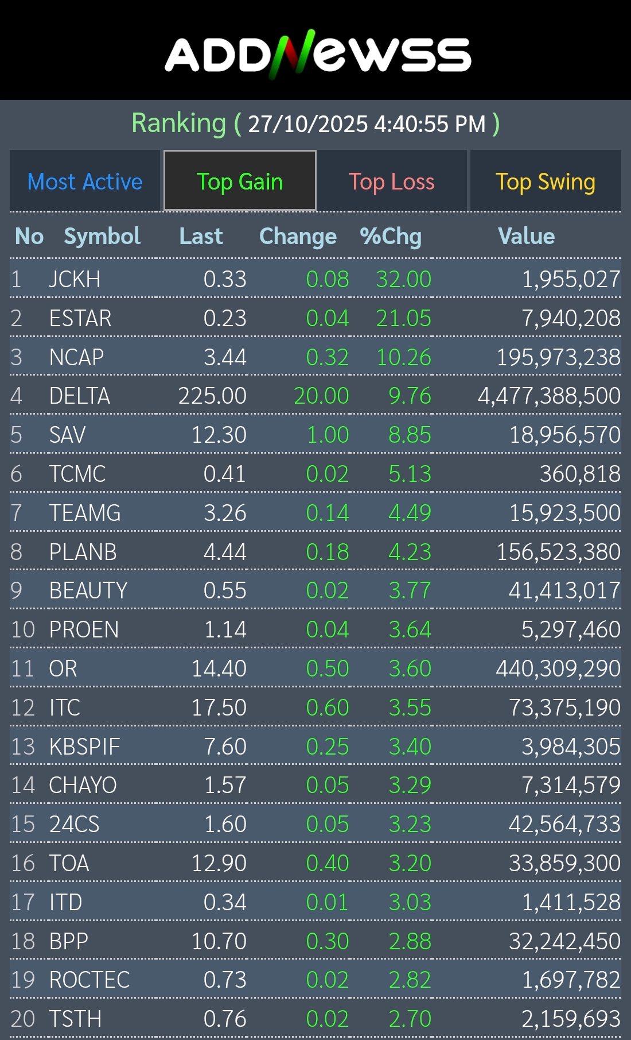Viewport: 631px width, 1040px height.
Task: Open the JCKH stock symbol
Action: click(75, 279)
